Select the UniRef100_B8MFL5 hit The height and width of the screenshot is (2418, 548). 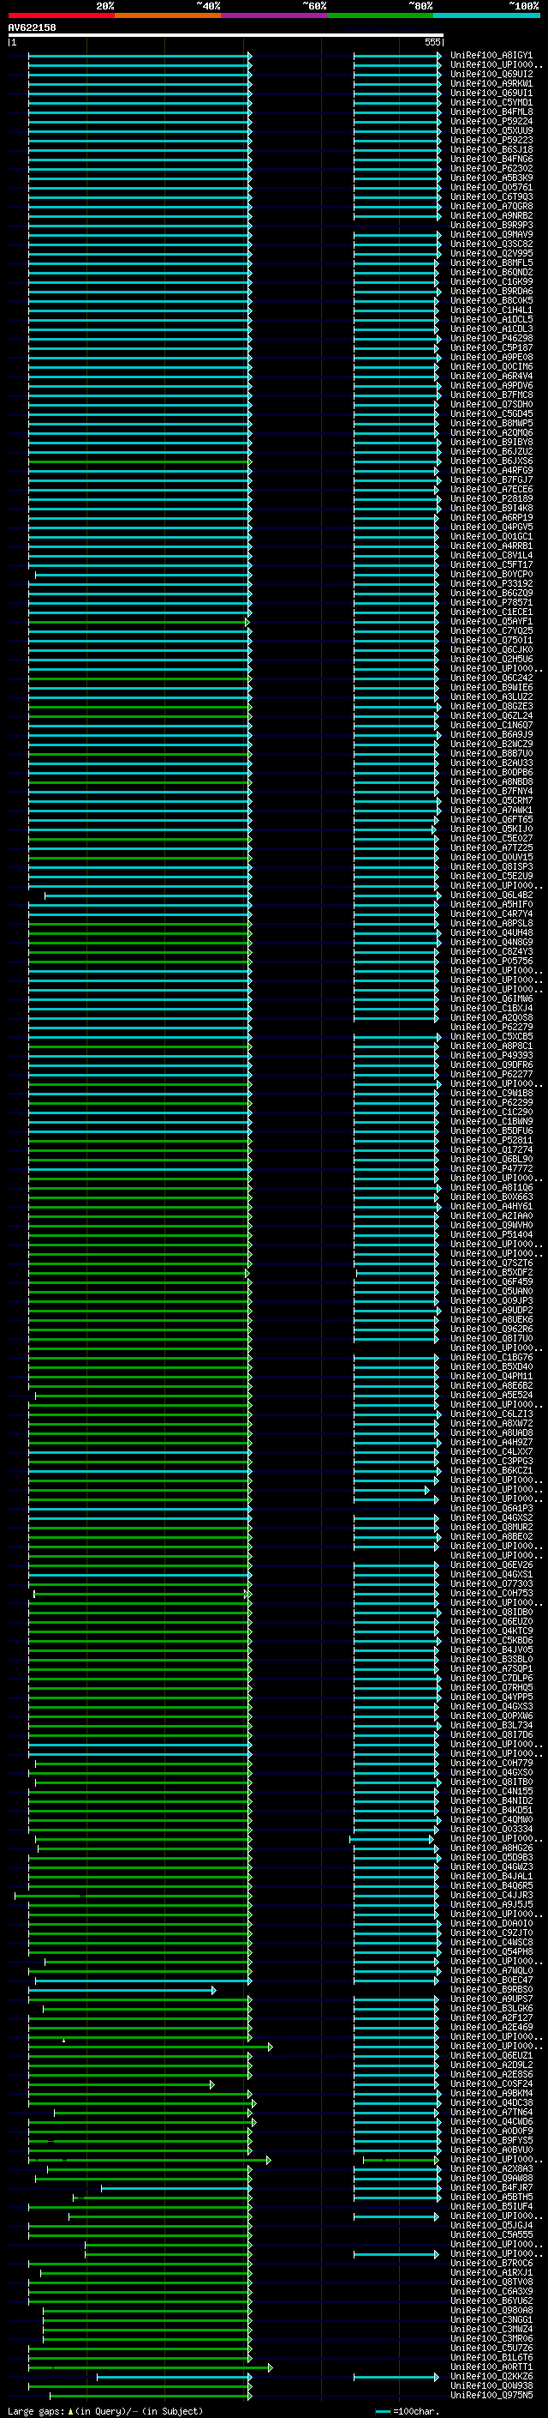pyautogui.click(x=491, y=264)
